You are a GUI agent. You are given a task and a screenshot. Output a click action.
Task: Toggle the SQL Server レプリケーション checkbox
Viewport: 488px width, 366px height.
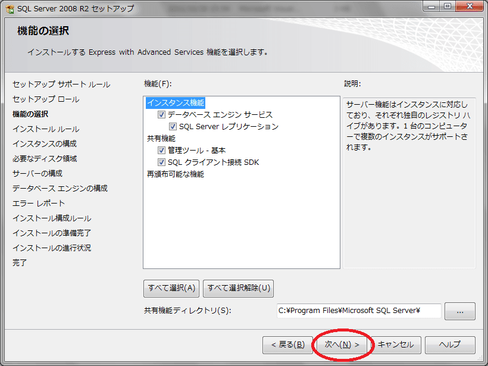172,126
